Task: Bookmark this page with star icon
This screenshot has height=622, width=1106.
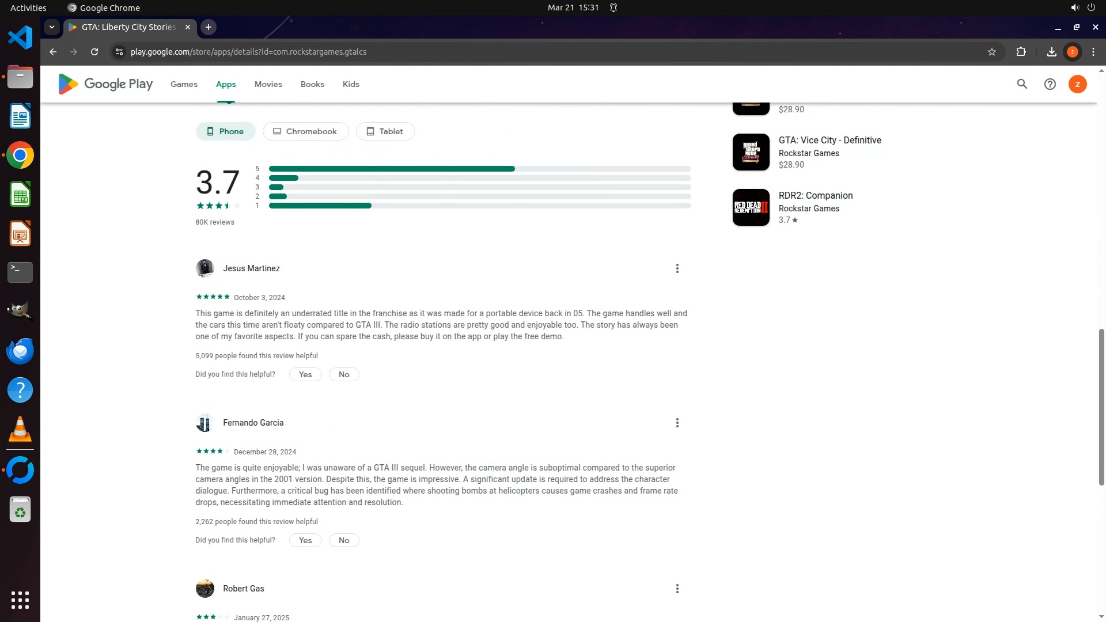Action: coord(991,52)
